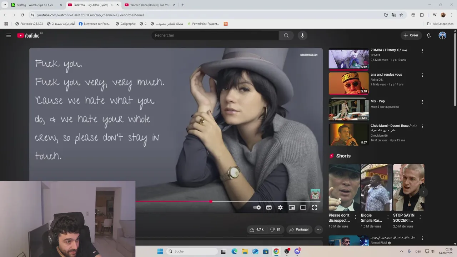Open options for ana andi rendez vous

point(422,75)
